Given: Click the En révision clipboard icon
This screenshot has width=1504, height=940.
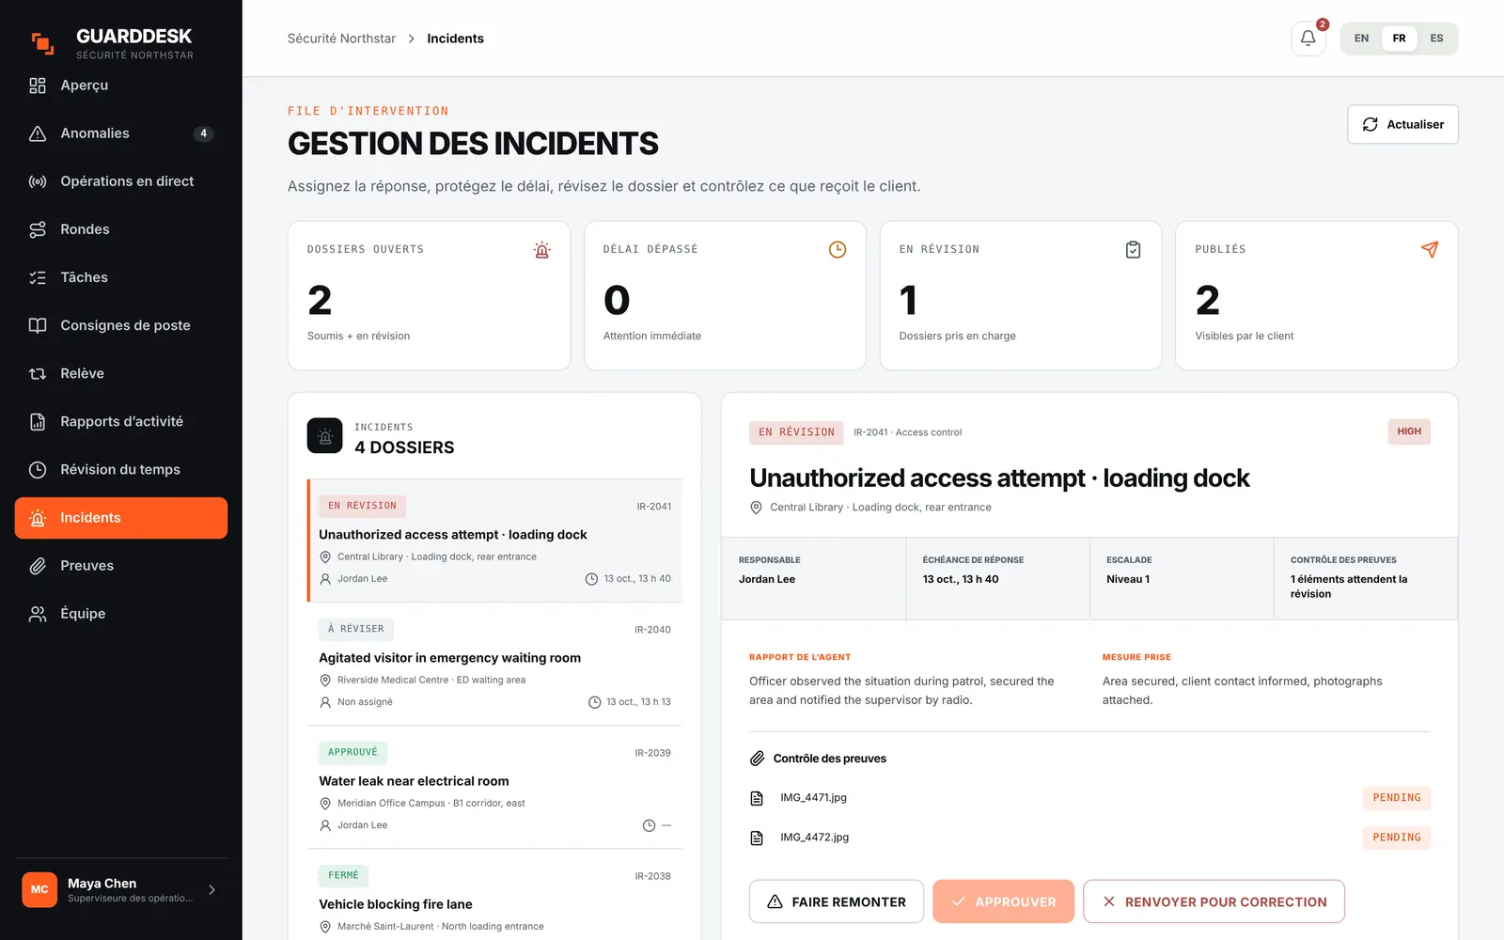Looking at the screenshot, I should point(1134,250).
